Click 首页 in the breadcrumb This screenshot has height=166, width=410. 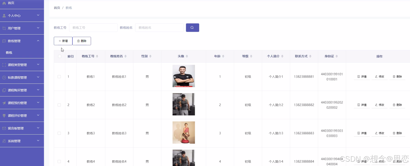pyautogui.click(x=57, y=8)
